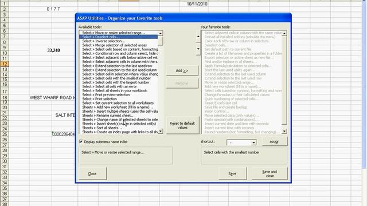Select 'Select > Print preview selection' entry
The height and width of the screenshot is (206, 367).
coord(119,94)
